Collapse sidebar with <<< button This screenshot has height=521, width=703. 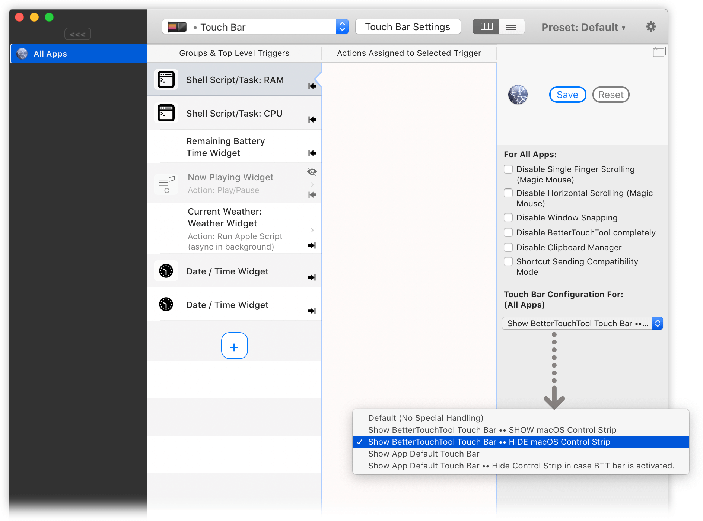pos(78,34)
